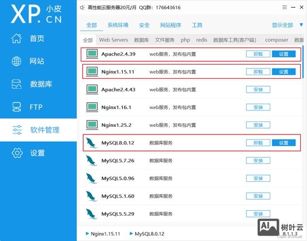The image size is (307, 241).
Task: Open 设置 for MySQL8.0.12
Action: pyautogui.click(x=284, y=143)
